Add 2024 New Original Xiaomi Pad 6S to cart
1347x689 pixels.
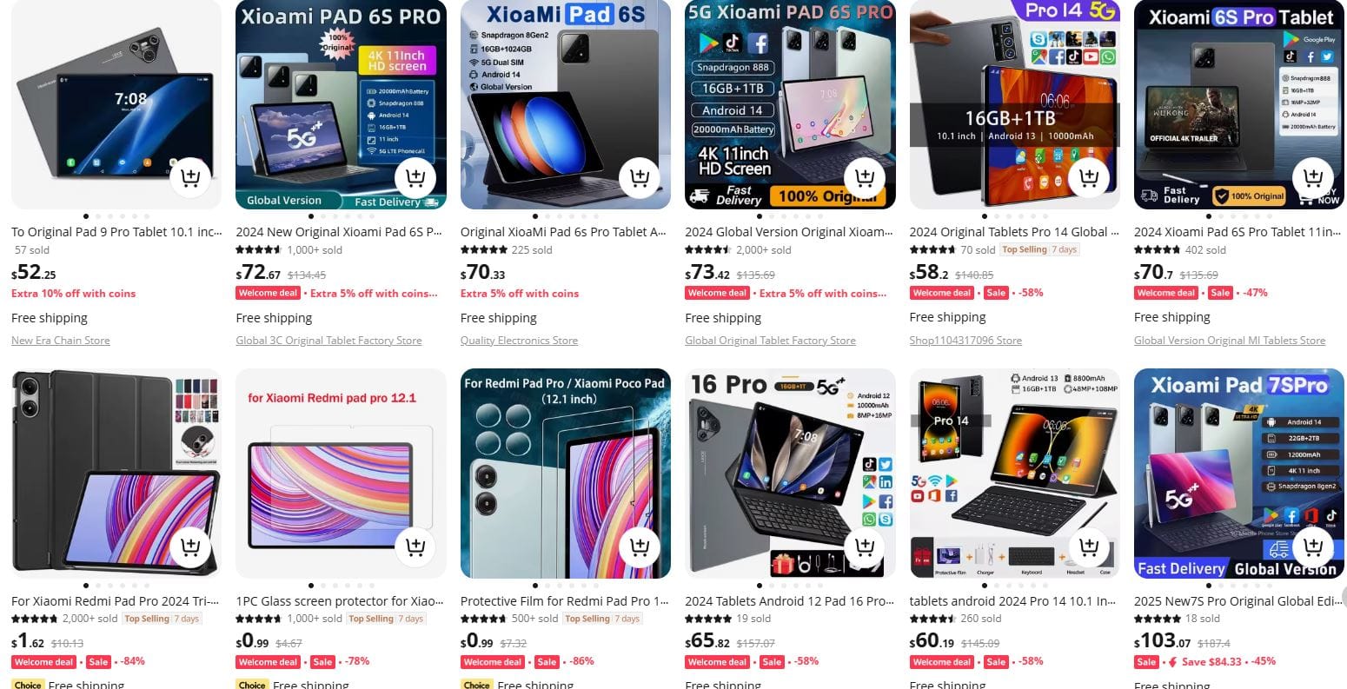click(x=415, y=178)
